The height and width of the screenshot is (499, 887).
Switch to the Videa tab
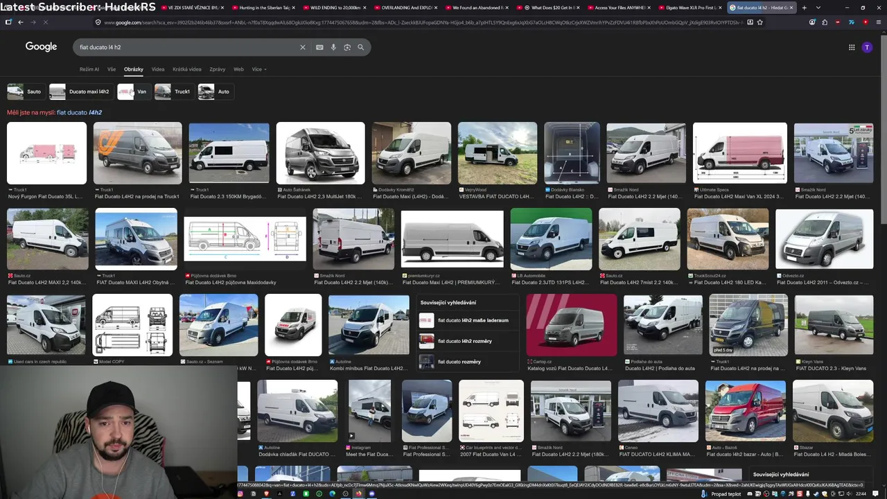158,69
